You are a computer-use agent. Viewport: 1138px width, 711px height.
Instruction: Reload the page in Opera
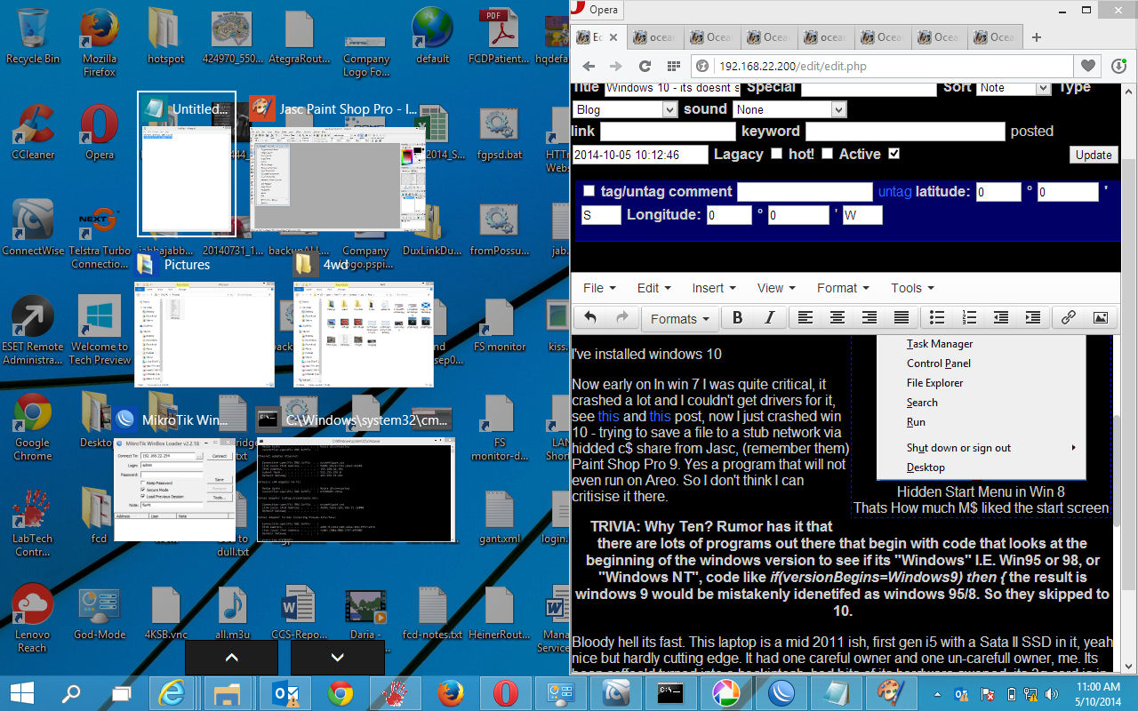(x=644, y=66)
